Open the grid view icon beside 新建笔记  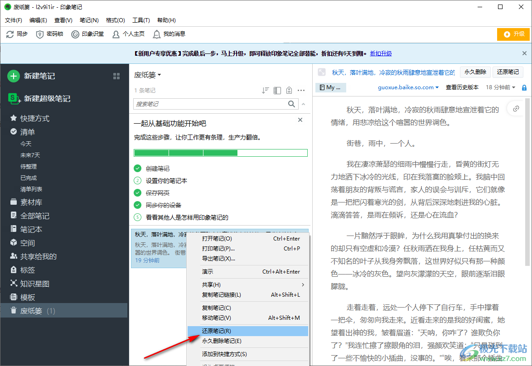[x=116, y=76]
